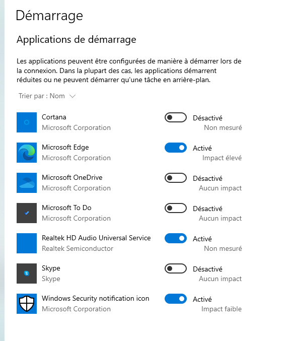The width and height of the screenshot is (289, 341).
Task: Click the Microsoft Edge logo icon
Action: (x=27, y=153)
